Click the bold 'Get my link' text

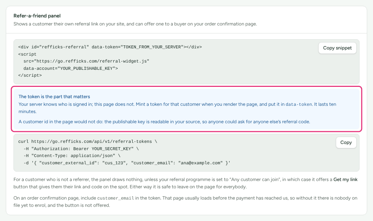345,180
